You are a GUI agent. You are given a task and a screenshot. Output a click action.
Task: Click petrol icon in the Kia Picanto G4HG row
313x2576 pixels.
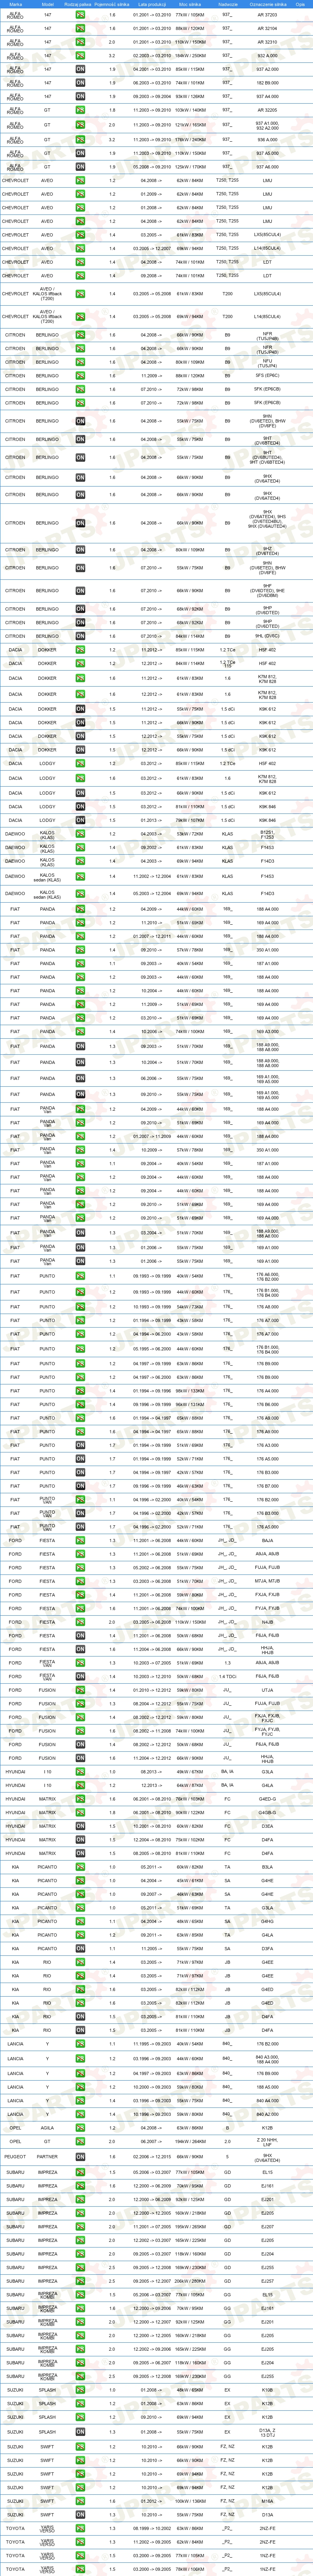coord(80,1921)
